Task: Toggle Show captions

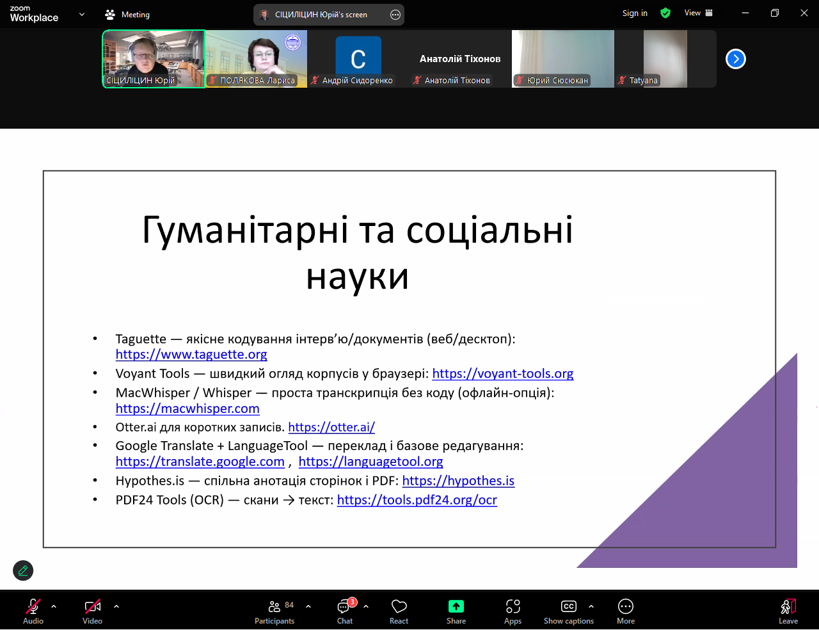Action: click(568, 611)
